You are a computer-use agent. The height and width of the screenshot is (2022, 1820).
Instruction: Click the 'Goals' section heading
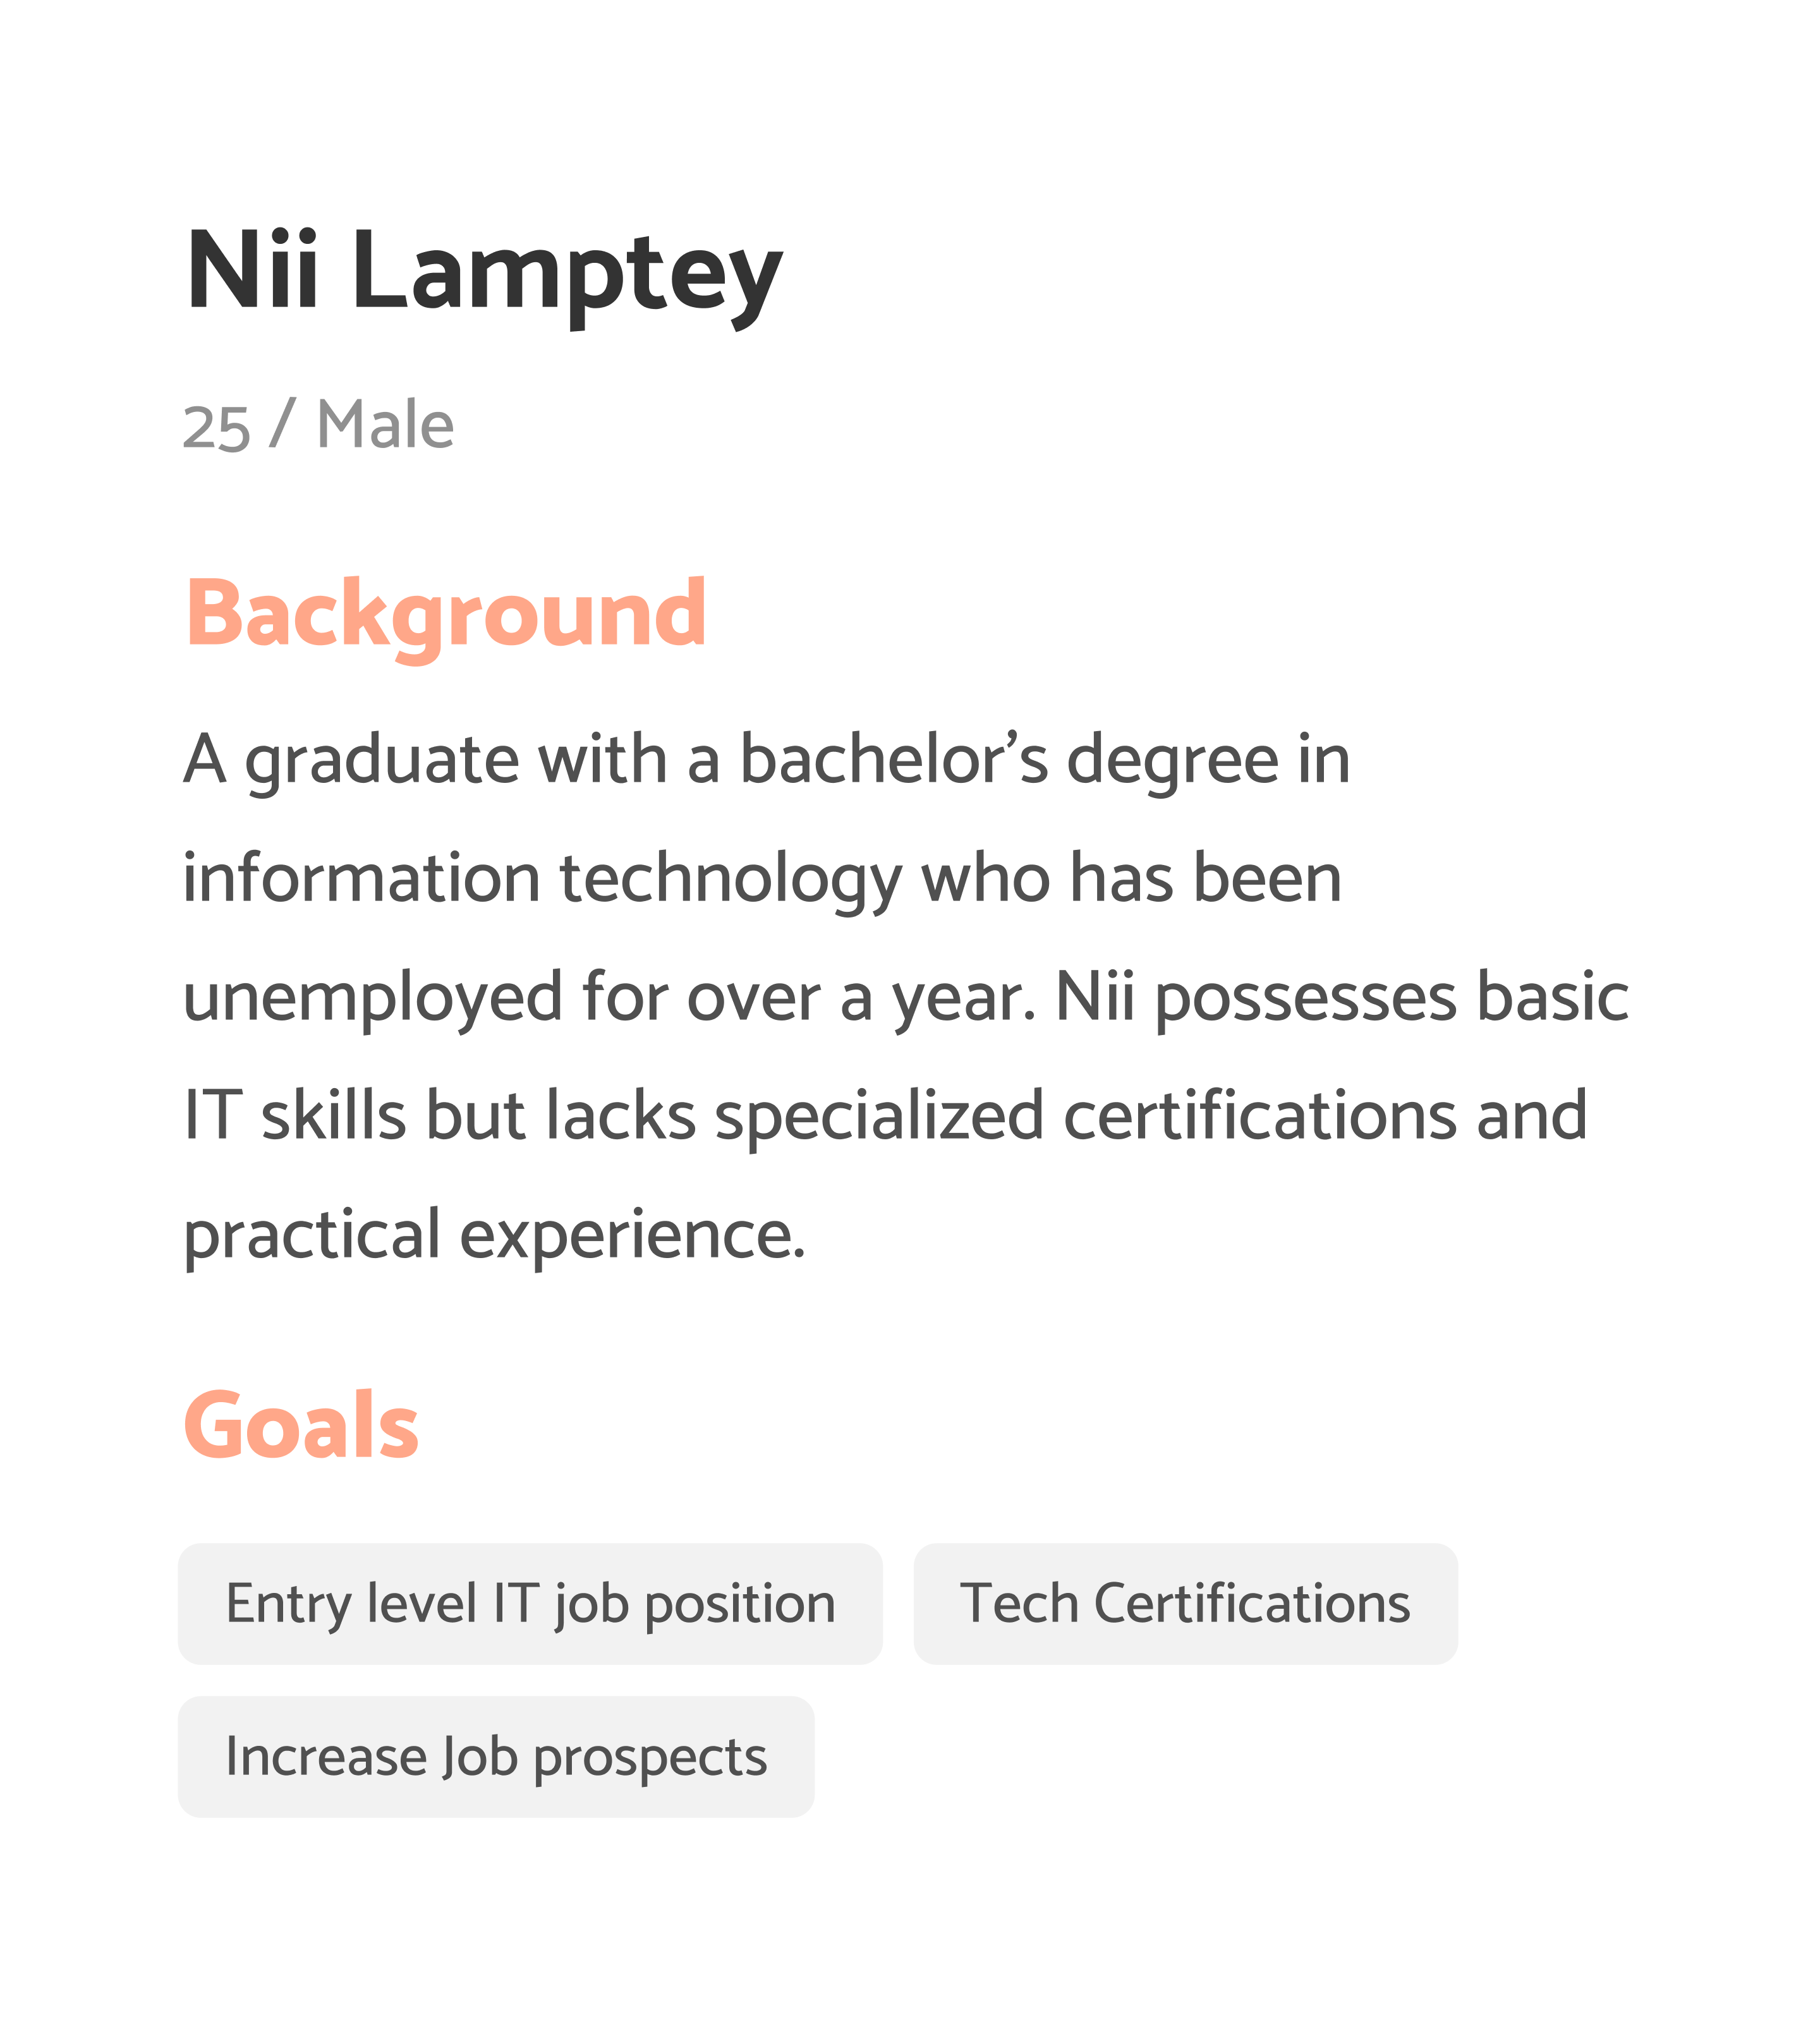(x=301, y=1425)
